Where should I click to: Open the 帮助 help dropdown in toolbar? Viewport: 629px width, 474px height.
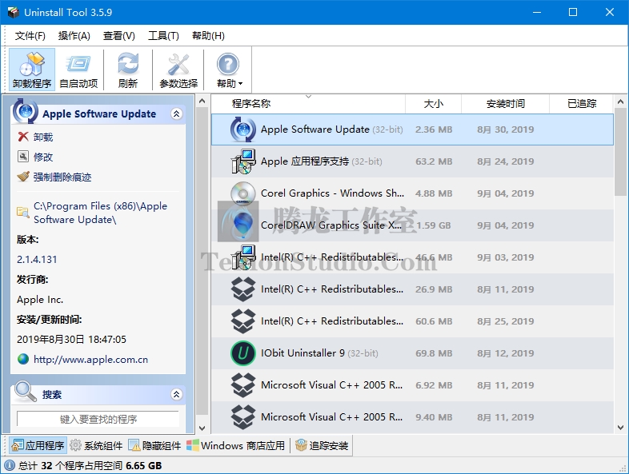point(229,70)
